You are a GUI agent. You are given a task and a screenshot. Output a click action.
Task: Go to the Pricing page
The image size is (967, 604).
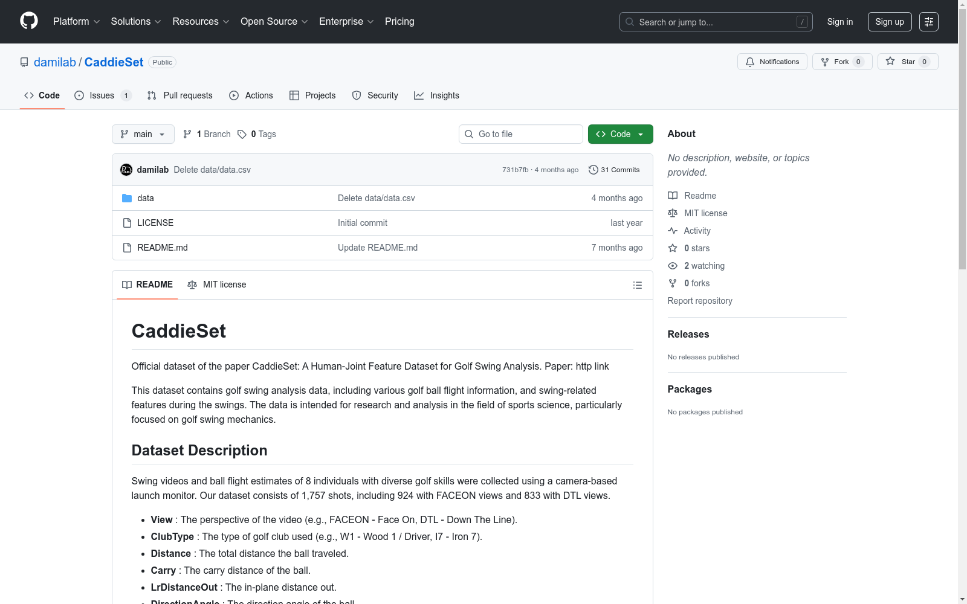point(399,22)
